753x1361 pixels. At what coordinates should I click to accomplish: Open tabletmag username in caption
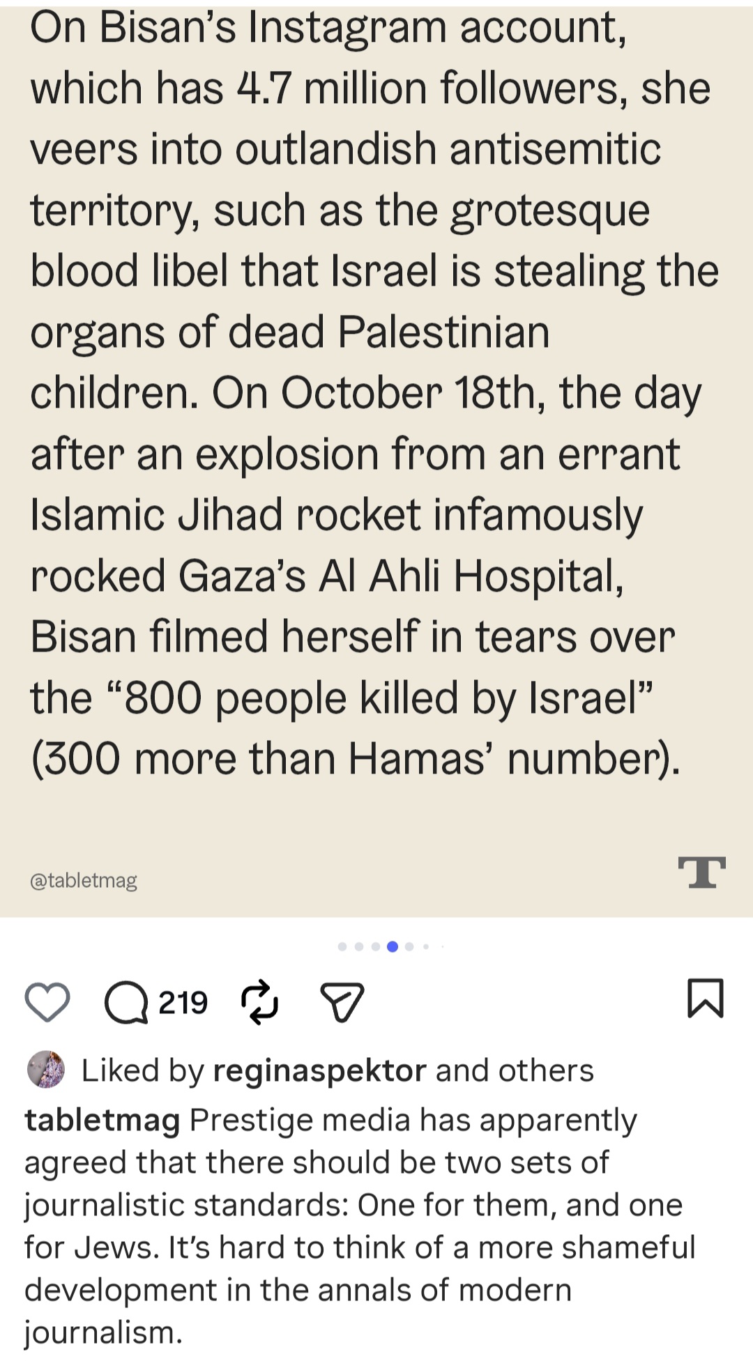[x=102, y=1121]
